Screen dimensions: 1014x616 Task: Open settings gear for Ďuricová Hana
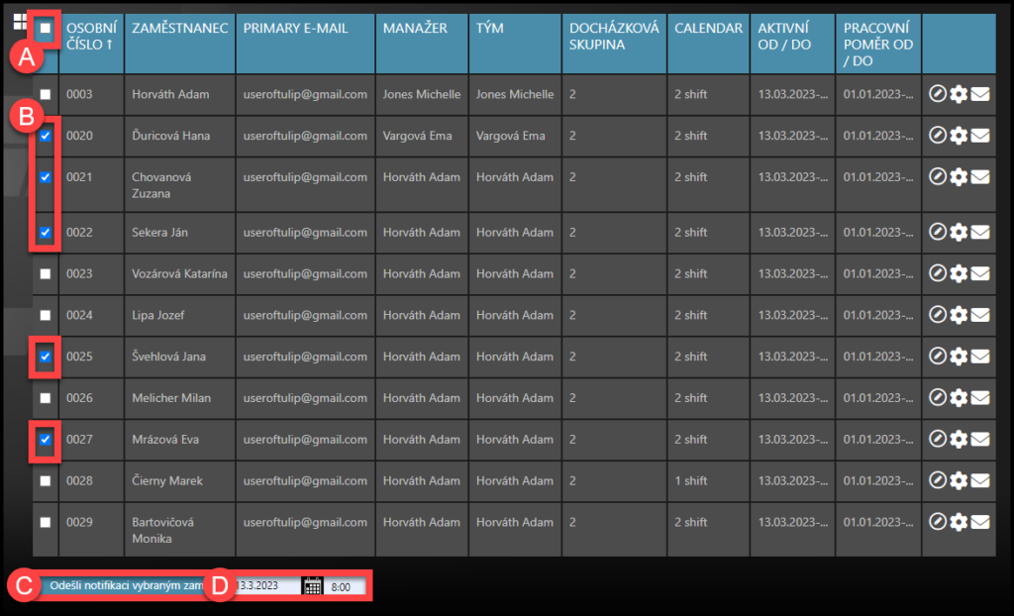[959, 136]
